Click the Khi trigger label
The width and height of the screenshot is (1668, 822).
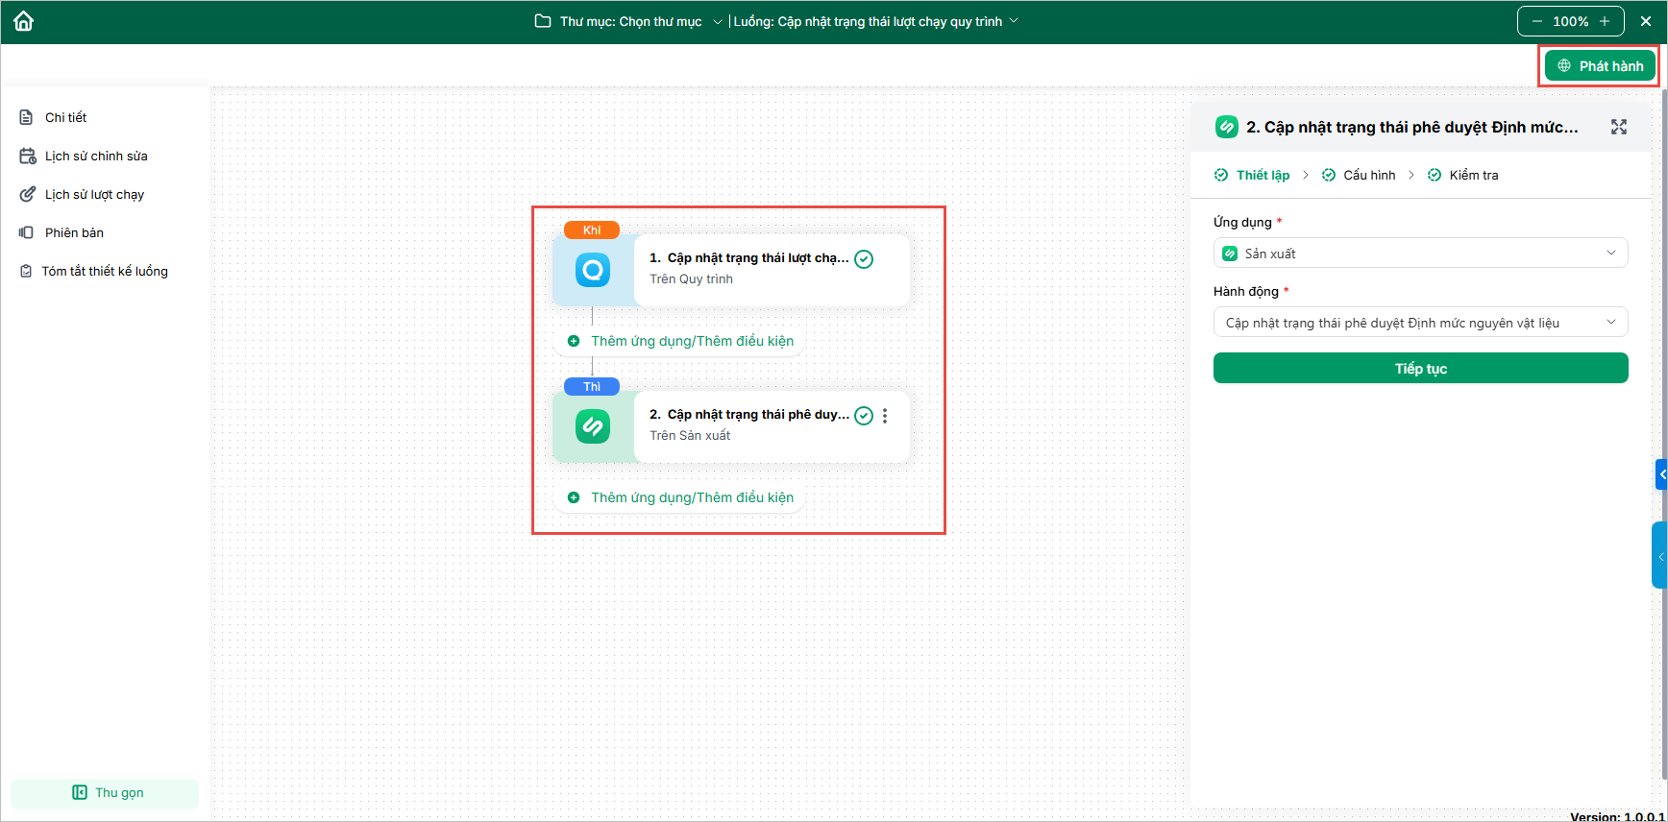(592, 230)
